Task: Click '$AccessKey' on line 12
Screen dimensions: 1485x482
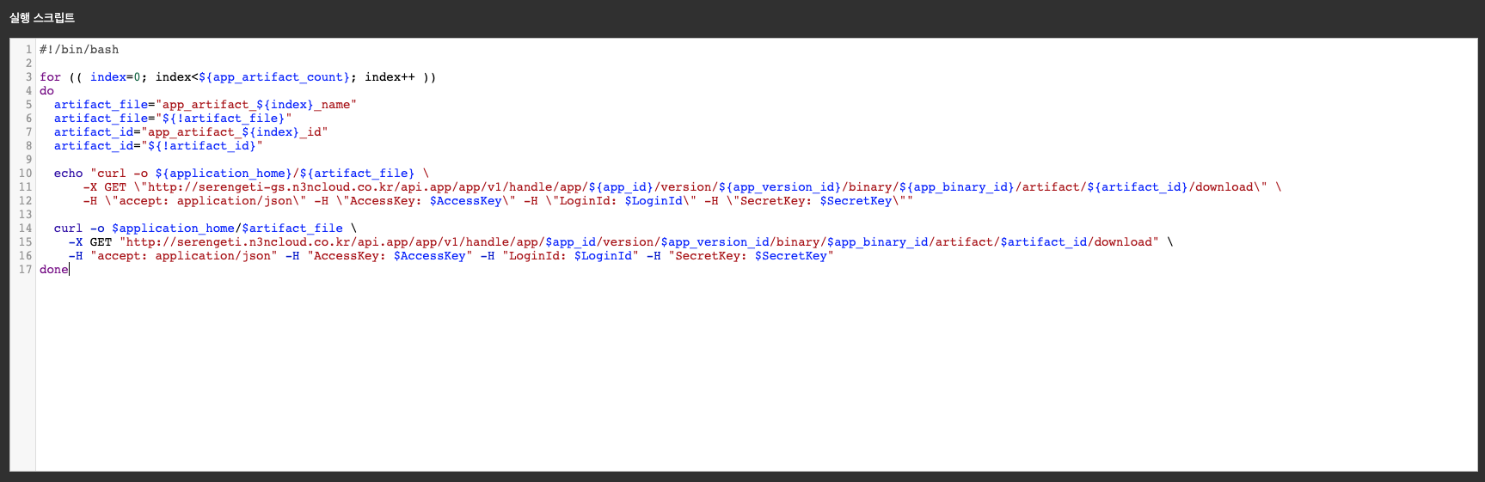Action: coord(465,201)
